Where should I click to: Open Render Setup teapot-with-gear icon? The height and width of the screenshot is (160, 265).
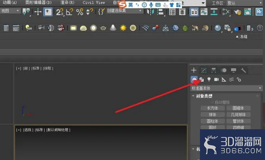coord(238,12)
